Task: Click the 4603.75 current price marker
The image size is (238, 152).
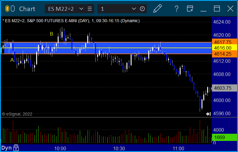Action: [224, 88]
